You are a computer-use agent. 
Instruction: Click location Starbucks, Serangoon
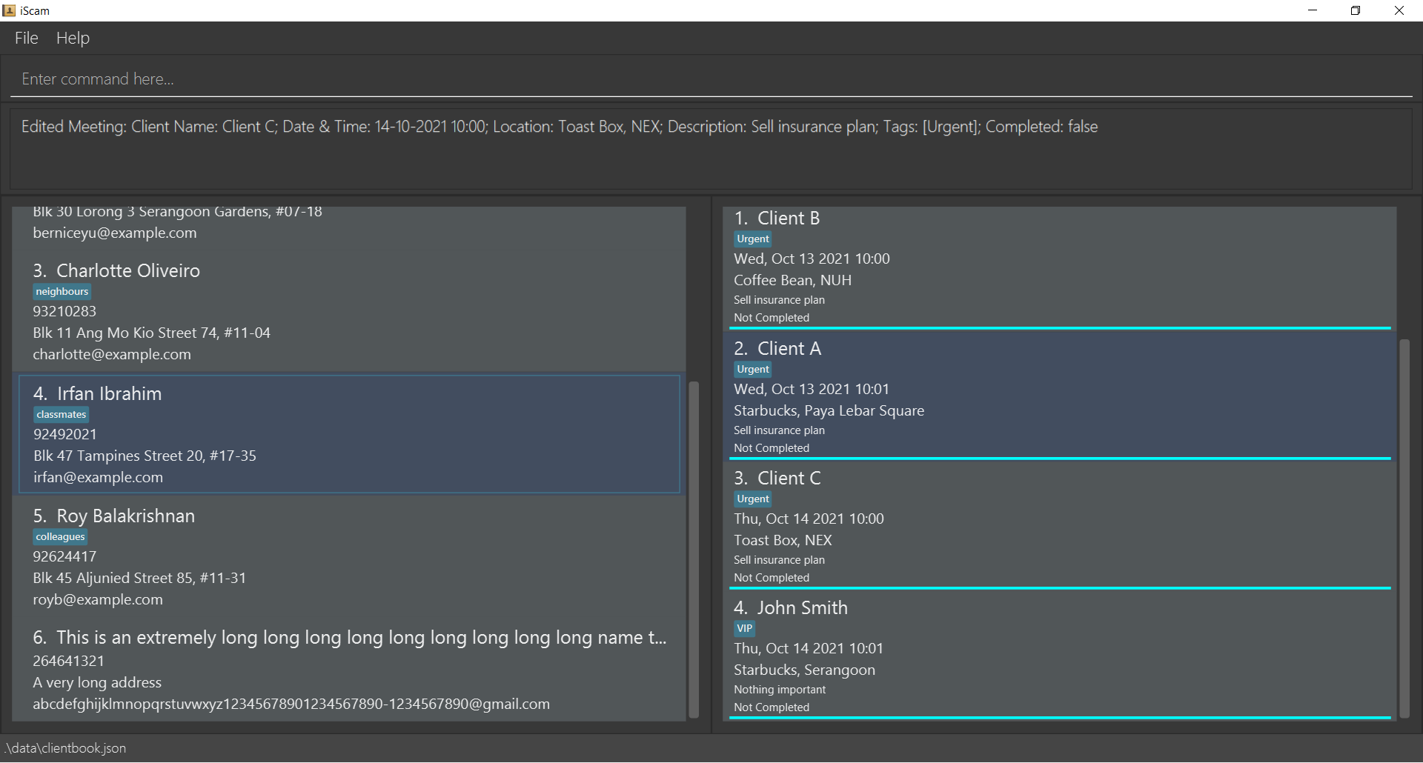tap(804, 670)
